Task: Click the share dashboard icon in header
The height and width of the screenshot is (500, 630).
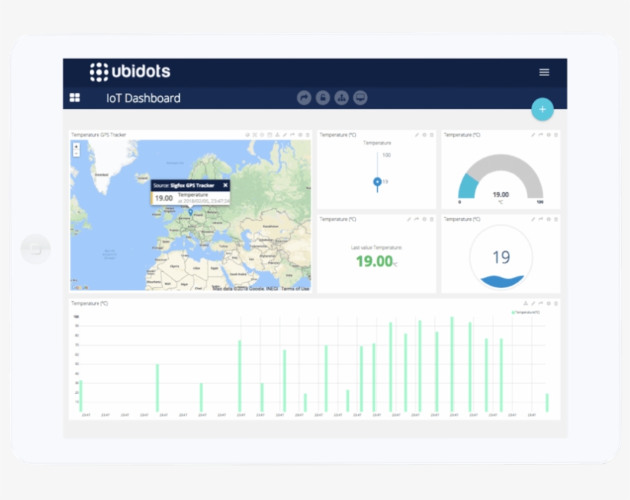Action: click(x=305, y=98)
